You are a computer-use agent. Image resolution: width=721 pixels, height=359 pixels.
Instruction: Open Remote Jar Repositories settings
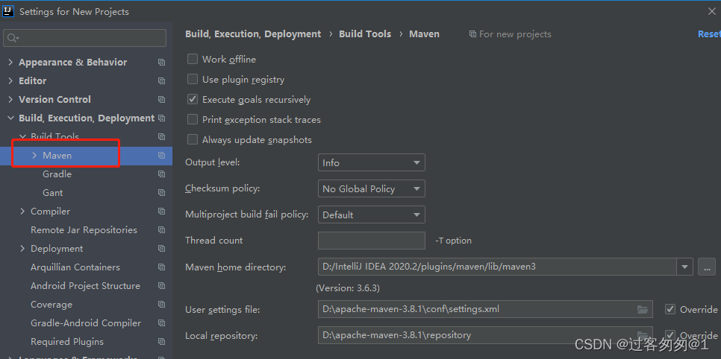click(x=84, y=230)
